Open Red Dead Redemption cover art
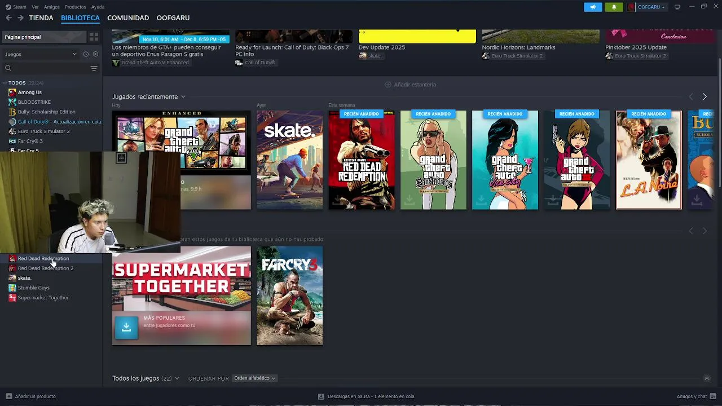Viewport: 722px width, 406px height. tap(362, 160)
